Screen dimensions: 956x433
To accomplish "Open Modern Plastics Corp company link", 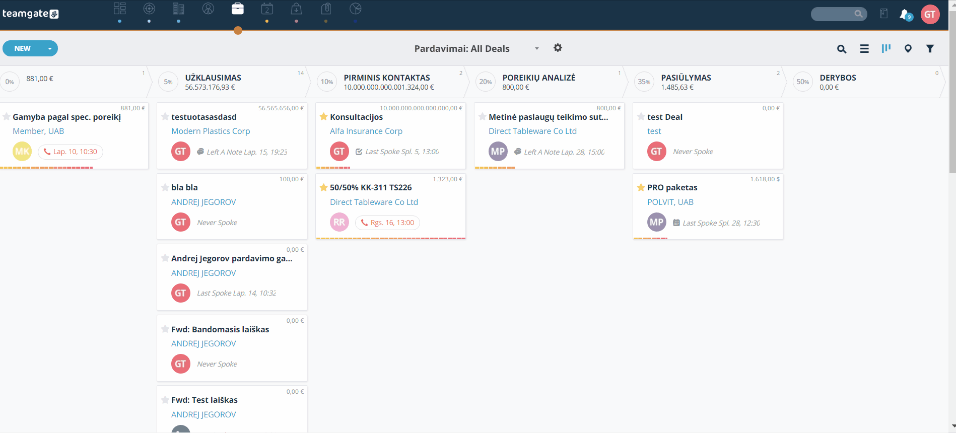I will pyautogui.click(x=211, y=131).
